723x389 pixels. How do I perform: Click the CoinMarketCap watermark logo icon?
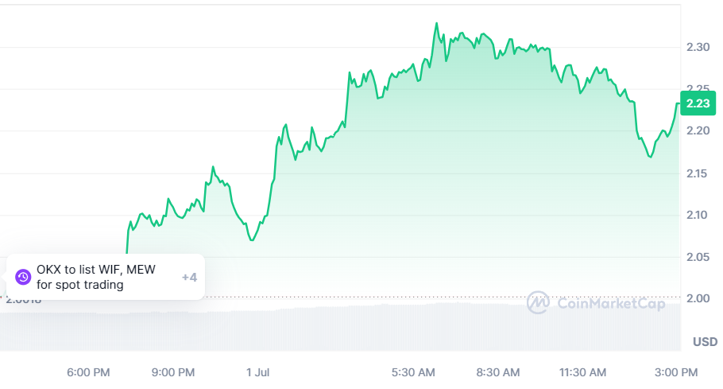pos(539,302)
